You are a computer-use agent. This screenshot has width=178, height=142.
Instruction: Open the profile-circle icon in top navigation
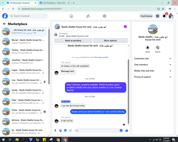[x=105, y=16]
